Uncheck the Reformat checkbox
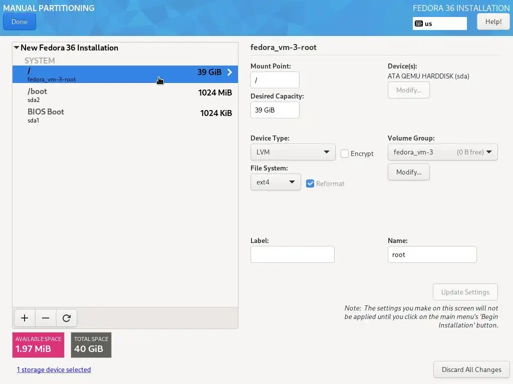The height and width of the screenshot is (384, 513). (x=310, y=183)
